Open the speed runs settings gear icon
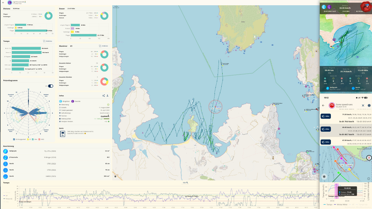The image size is (372, 209). [369, 105]
